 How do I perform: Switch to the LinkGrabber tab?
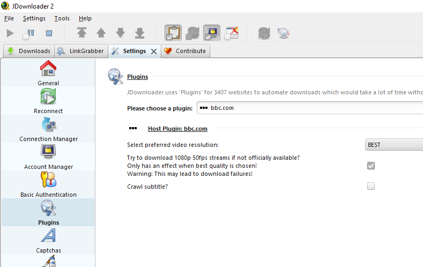tap(81, 51)
